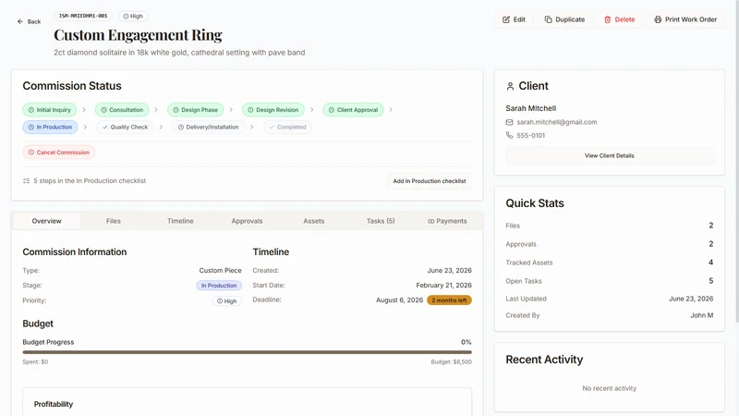Click Created By John M
739x416 pixels.
pos(610,315)
